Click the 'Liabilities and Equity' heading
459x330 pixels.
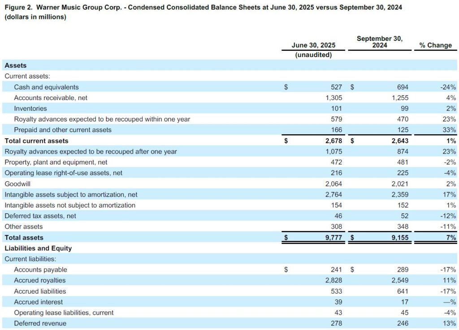[x=38, y=248]
